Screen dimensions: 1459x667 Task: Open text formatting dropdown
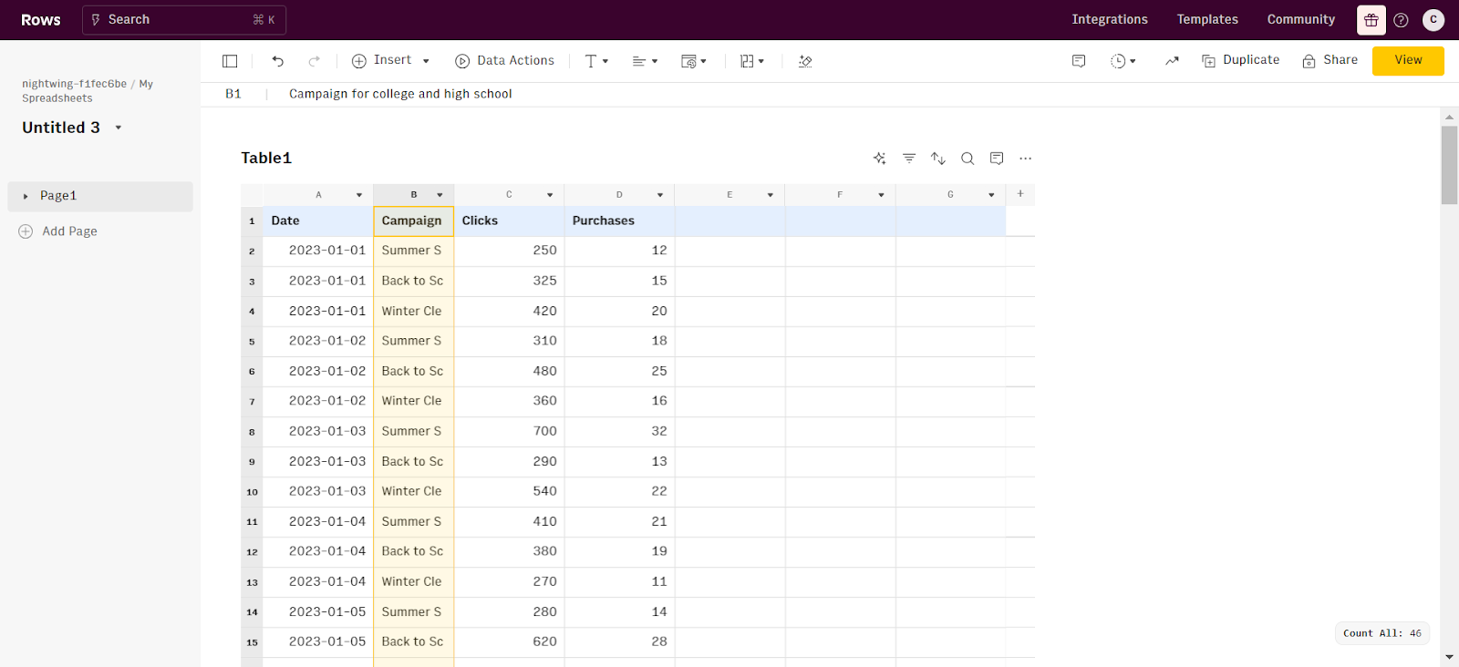(596, 61)
